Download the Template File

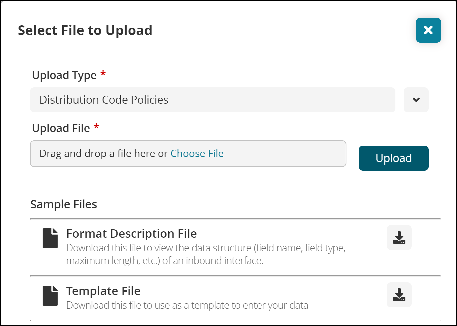pyautogui.click(x=399, y=295)
